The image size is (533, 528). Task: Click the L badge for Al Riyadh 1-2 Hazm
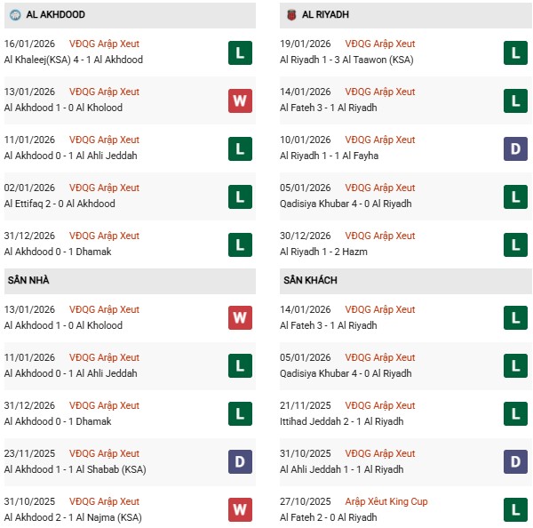coord(516,244)
